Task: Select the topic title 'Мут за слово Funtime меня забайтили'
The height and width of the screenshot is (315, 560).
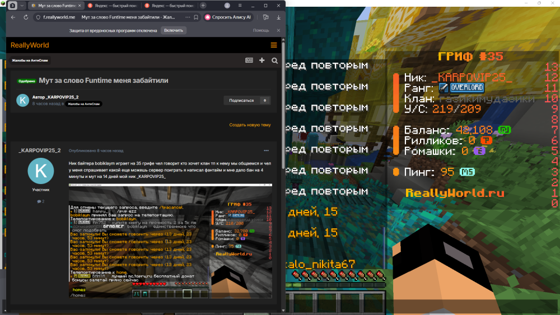Action: [104, 81]
